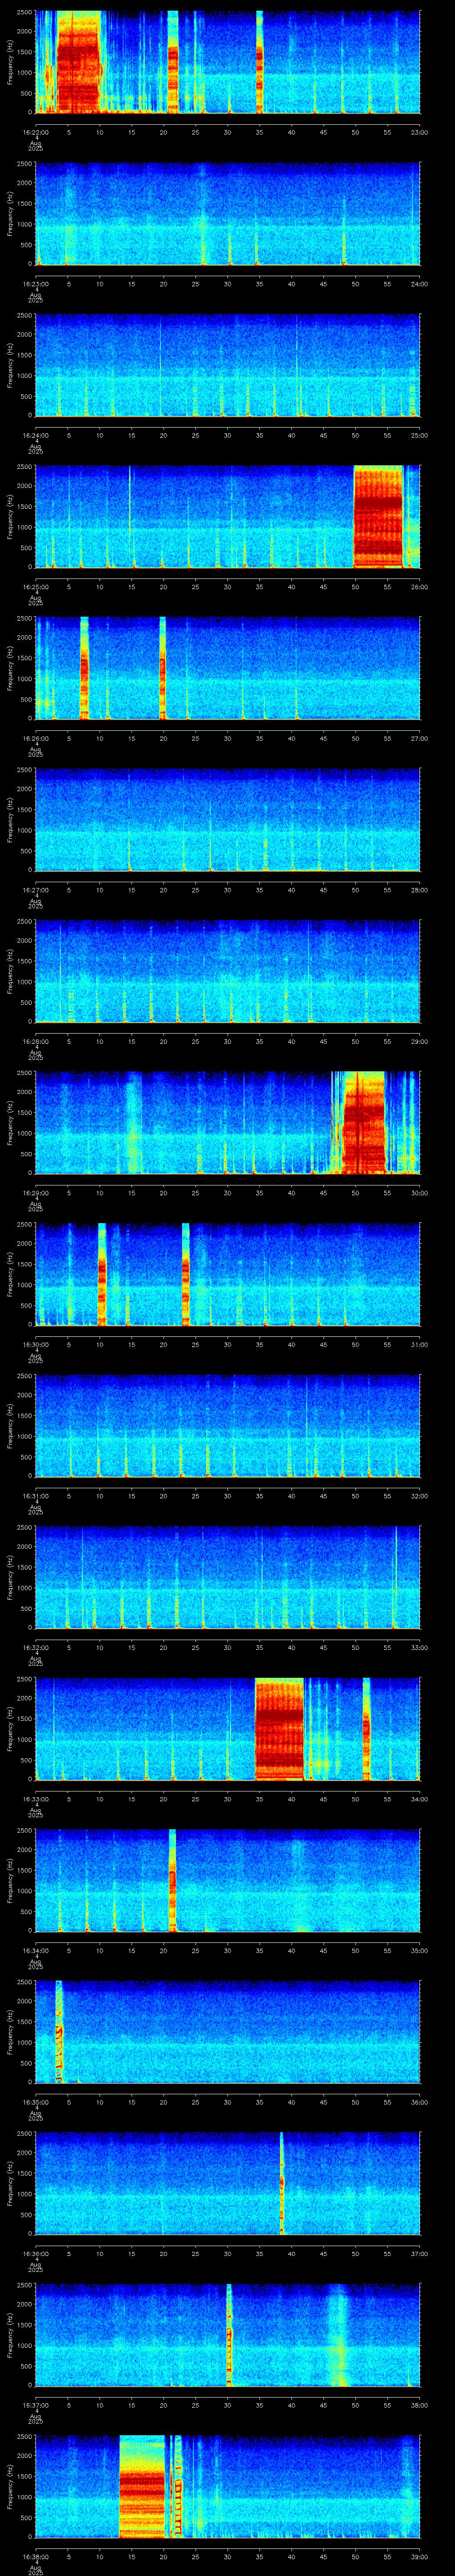The image size is (455, 2576).
Task: Click the 16:32 spectrogram panel
Action: point(227,1577)
